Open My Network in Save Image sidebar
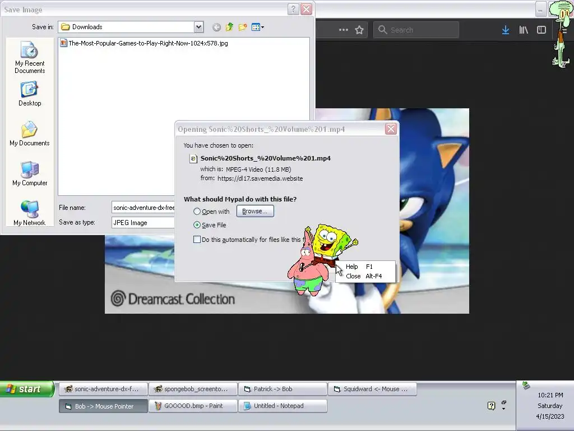 [30, 213]
